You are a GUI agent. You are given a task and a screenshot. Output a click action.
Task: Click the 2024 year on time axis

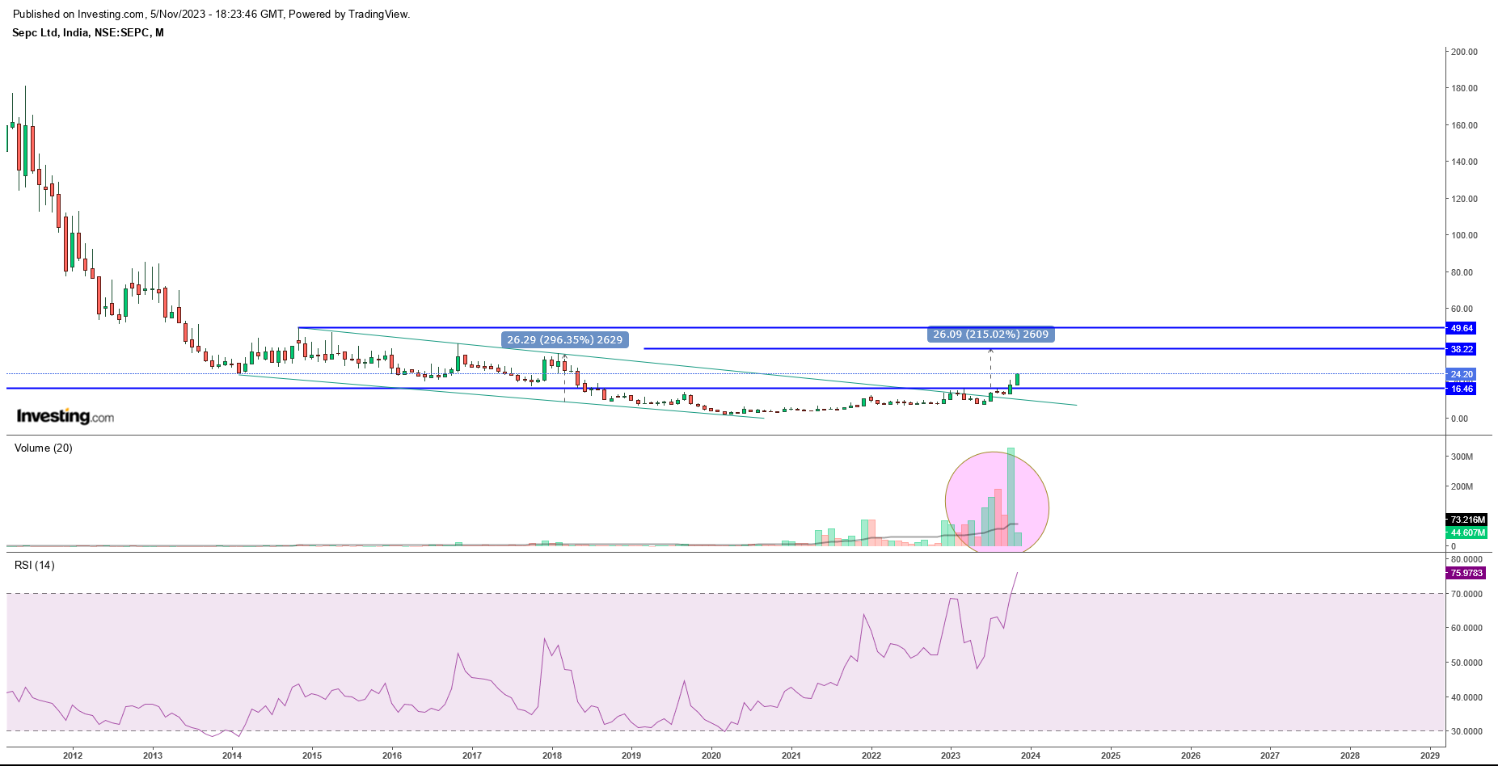coord(1031,756)
